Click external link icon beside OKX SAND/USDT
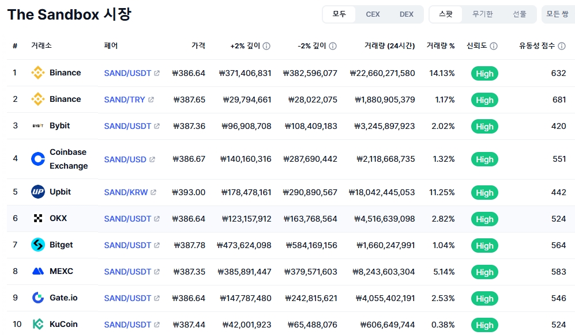 coord(157,219)
